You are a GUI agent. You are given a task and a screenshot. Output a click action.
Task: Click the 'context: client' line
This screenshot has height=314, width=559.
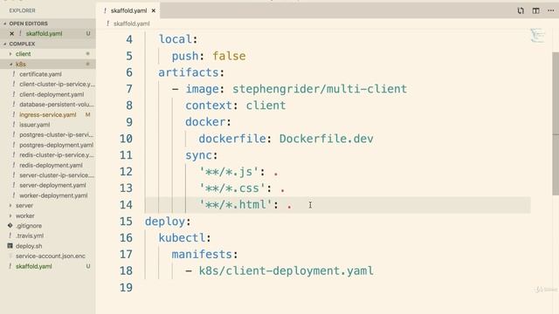click(235, 106)
